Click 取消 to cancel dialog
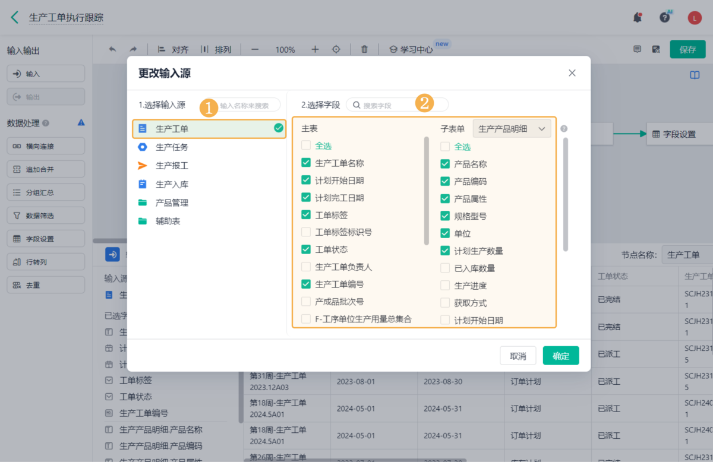 (x=518, y=356)
